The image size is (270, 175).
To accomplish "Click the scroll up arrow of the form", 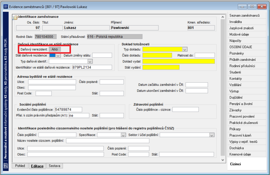I will [x=223, y=17].
